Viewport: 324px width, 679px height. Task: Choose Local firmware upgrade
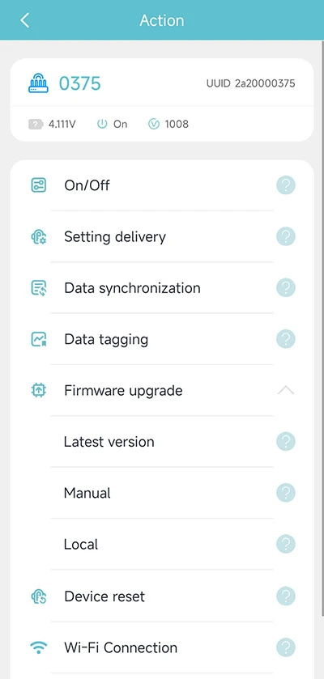point(162,545)
